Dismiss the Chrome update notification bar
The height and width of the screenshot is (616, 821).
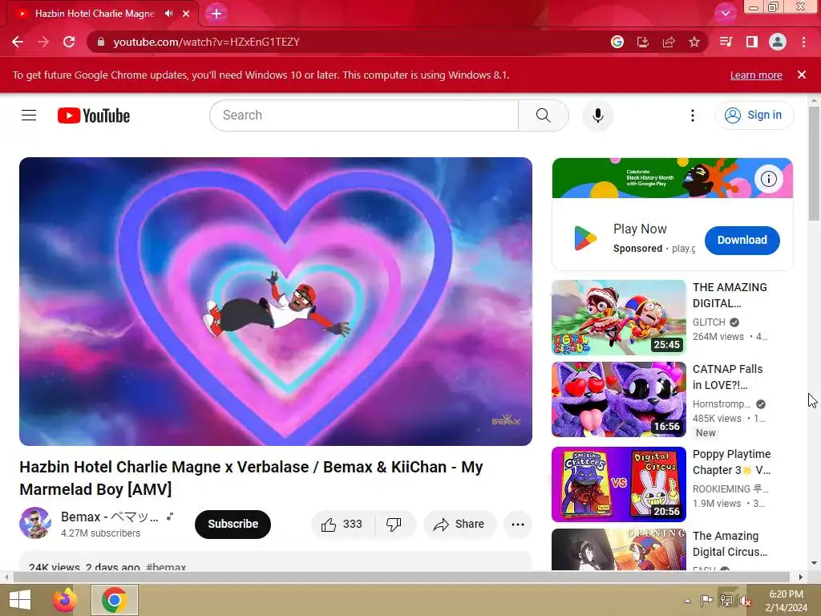coord(802,75)
